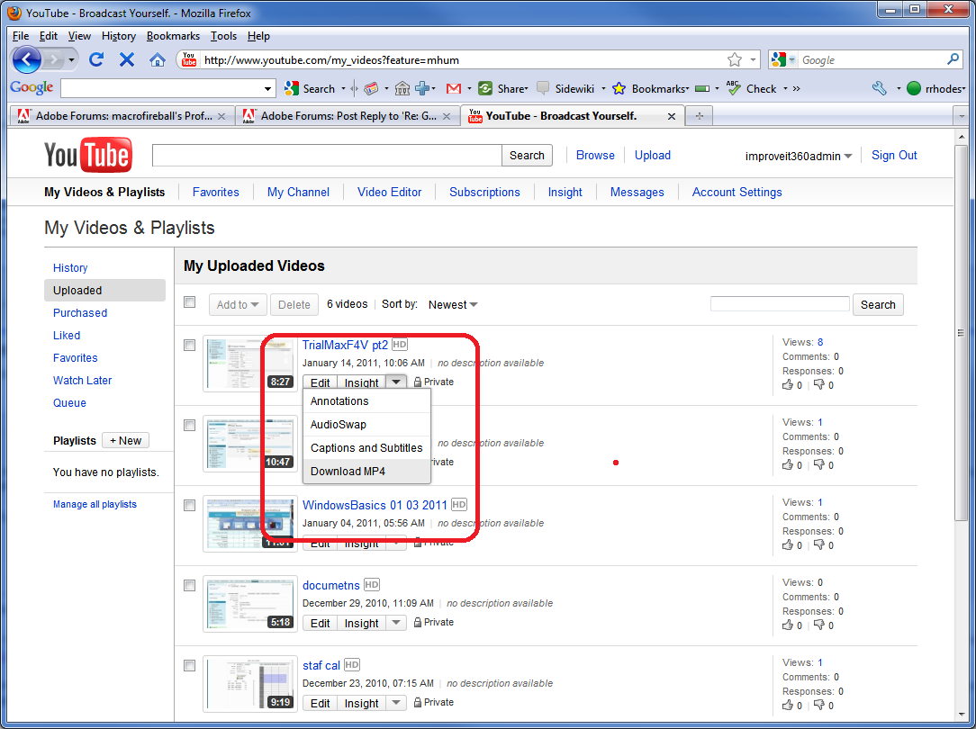This screenshot has height=729, width=976.
Task: Check the staf cal video checkbox
Action: click(x=190, y=666)
